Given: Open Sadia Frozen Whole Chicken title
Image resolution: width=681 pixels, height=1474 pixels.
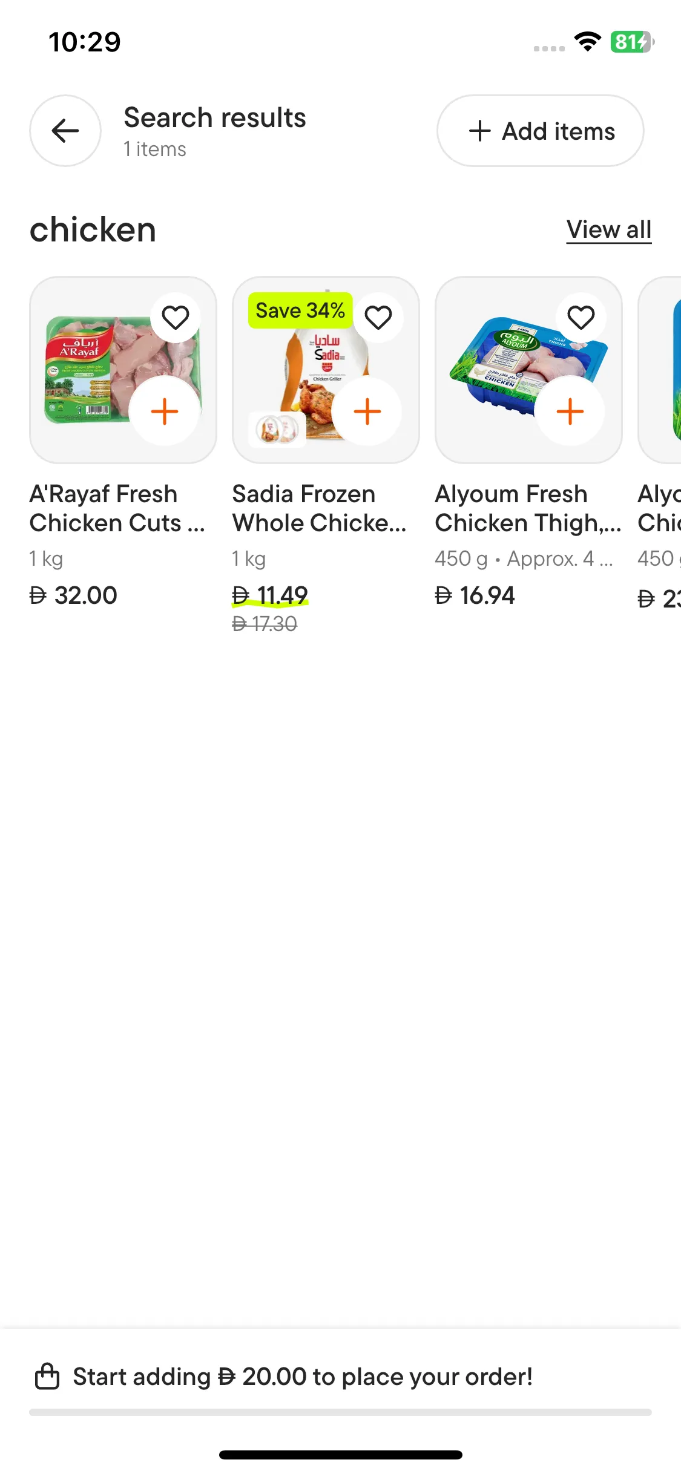Looking at the screenshot, I should coord(319,508).
